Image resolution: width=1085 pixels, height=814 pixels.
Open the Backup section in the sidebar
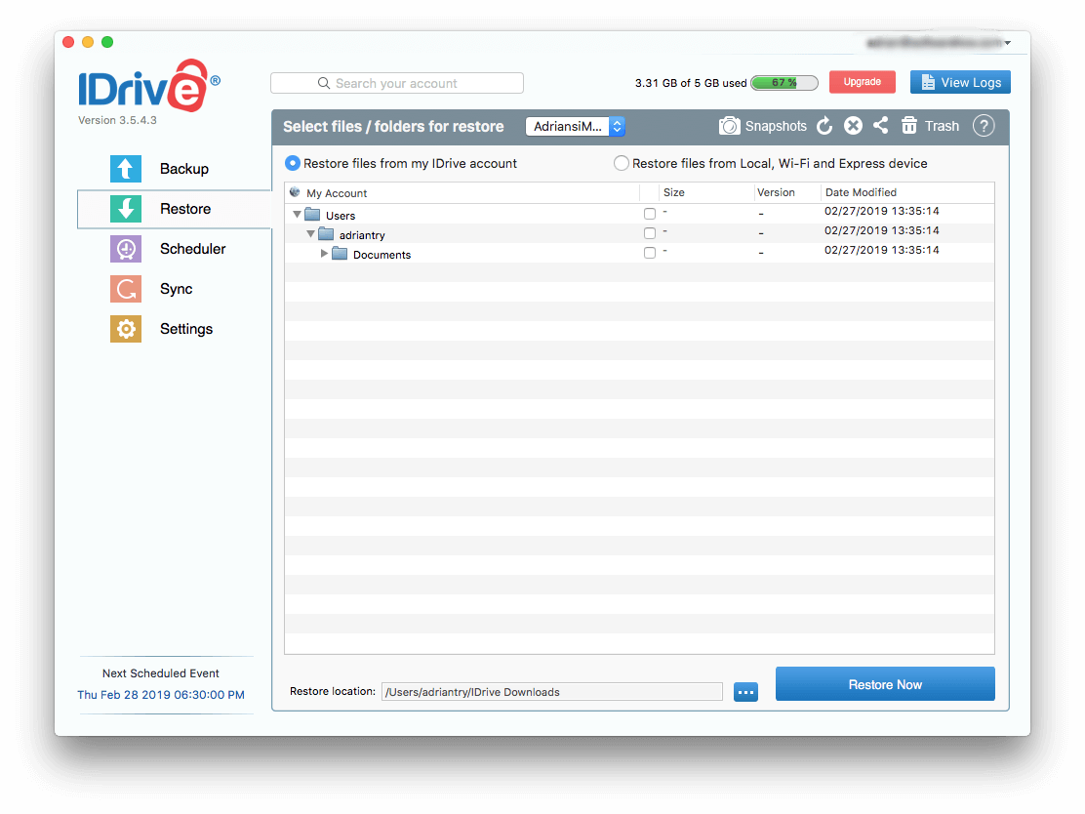coord(159,169)
